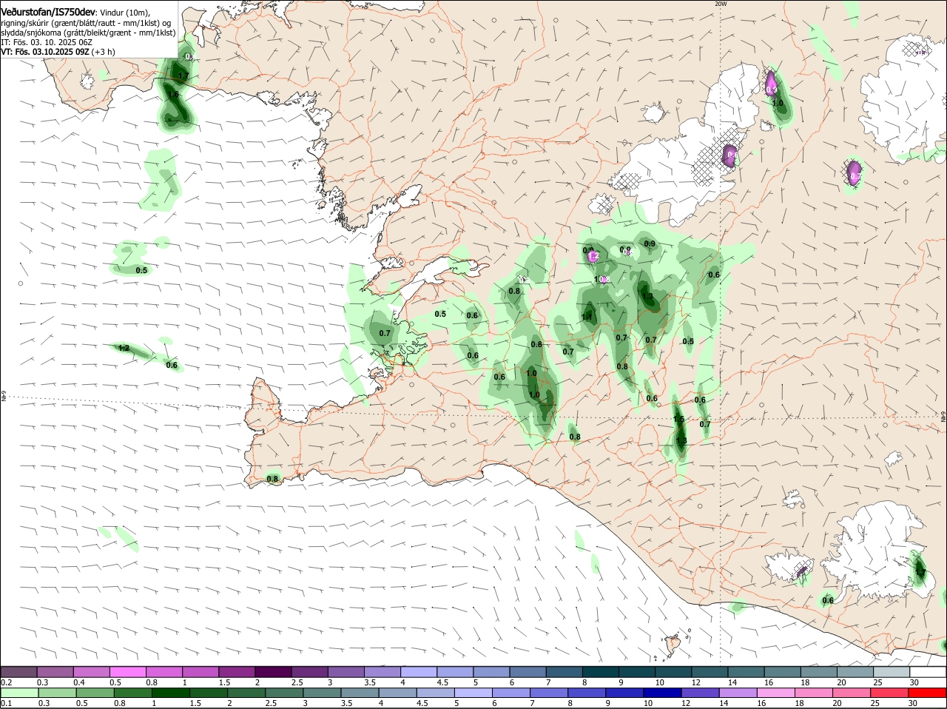Click the 1.7 rainfall value on the map
This screenshot has height=709, width=947.
click(x=183, y=75)
